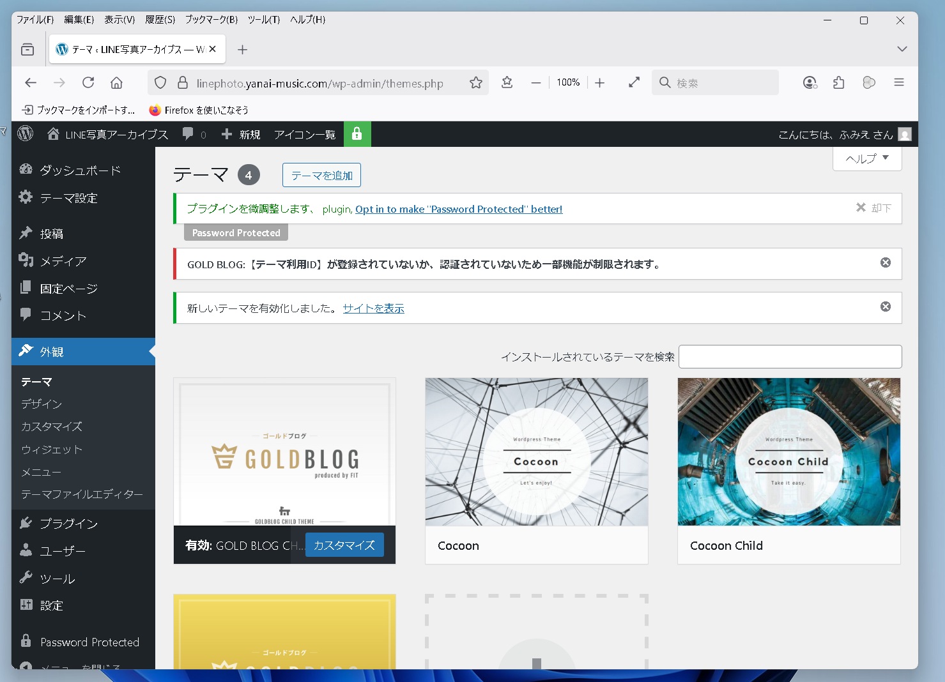Open the Firefox account icon

tap(810, 82)
